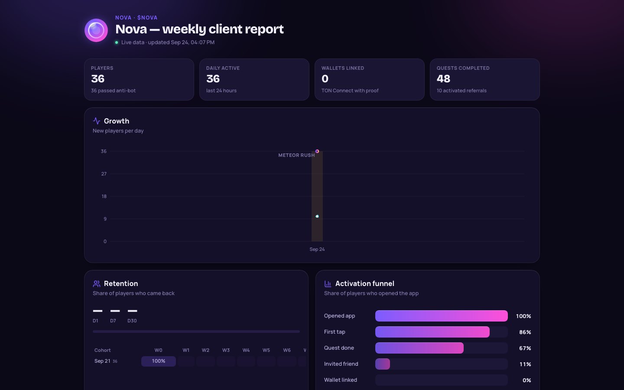Click the Sep 24 x-axis label
The image size is (624, 390).
click(x=317, y=249)
